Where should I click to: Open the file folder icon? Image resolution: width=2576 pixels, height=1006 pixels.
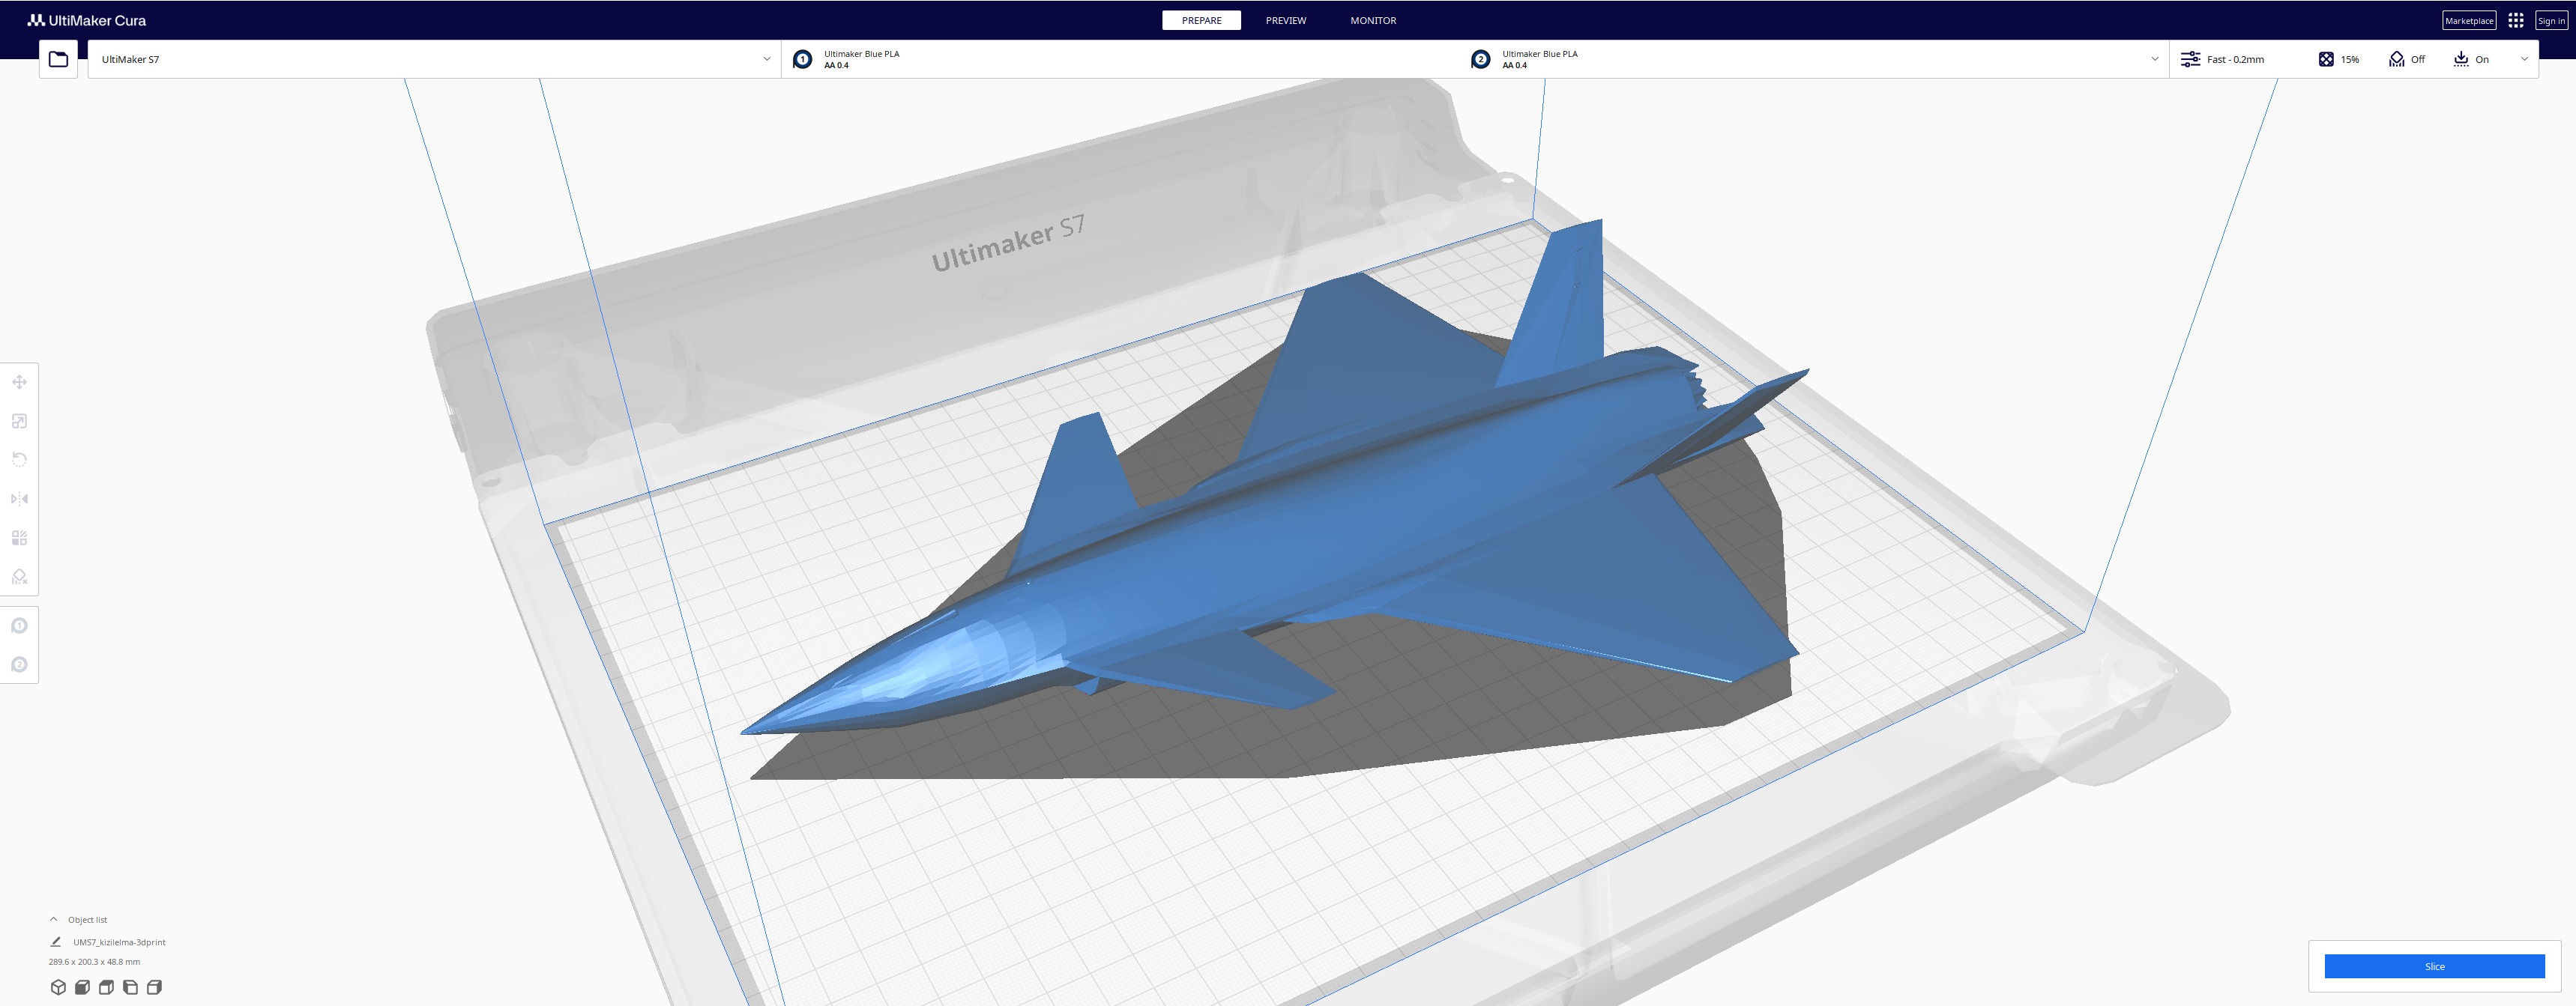pyautogui.click(x=58, y=59)
